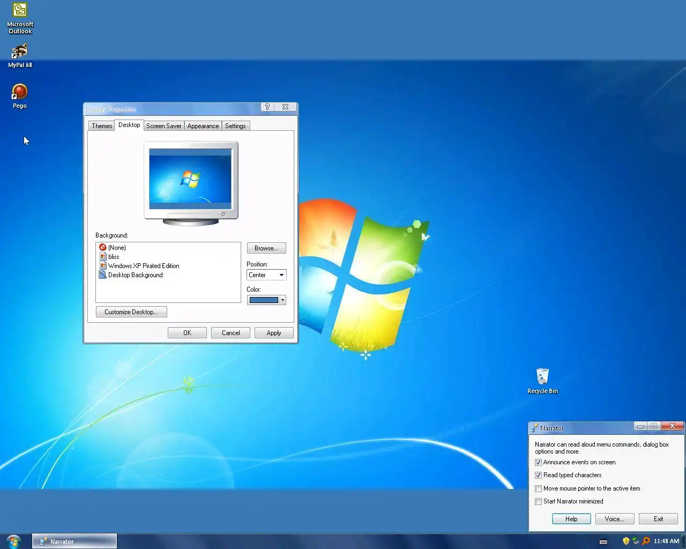Open Narrator Help button

point(571,519)
